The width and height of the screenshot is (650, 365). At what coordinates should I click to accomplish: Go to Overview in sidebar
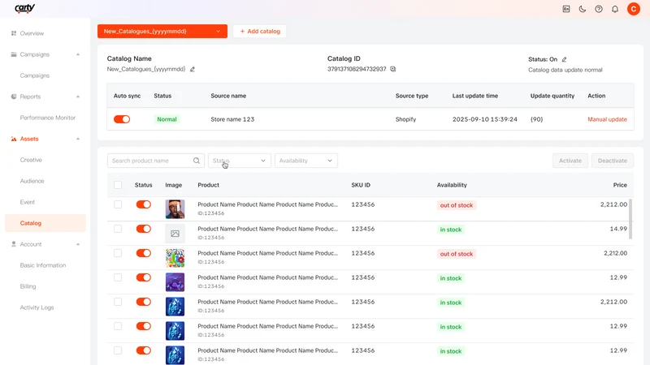[32, 33]
